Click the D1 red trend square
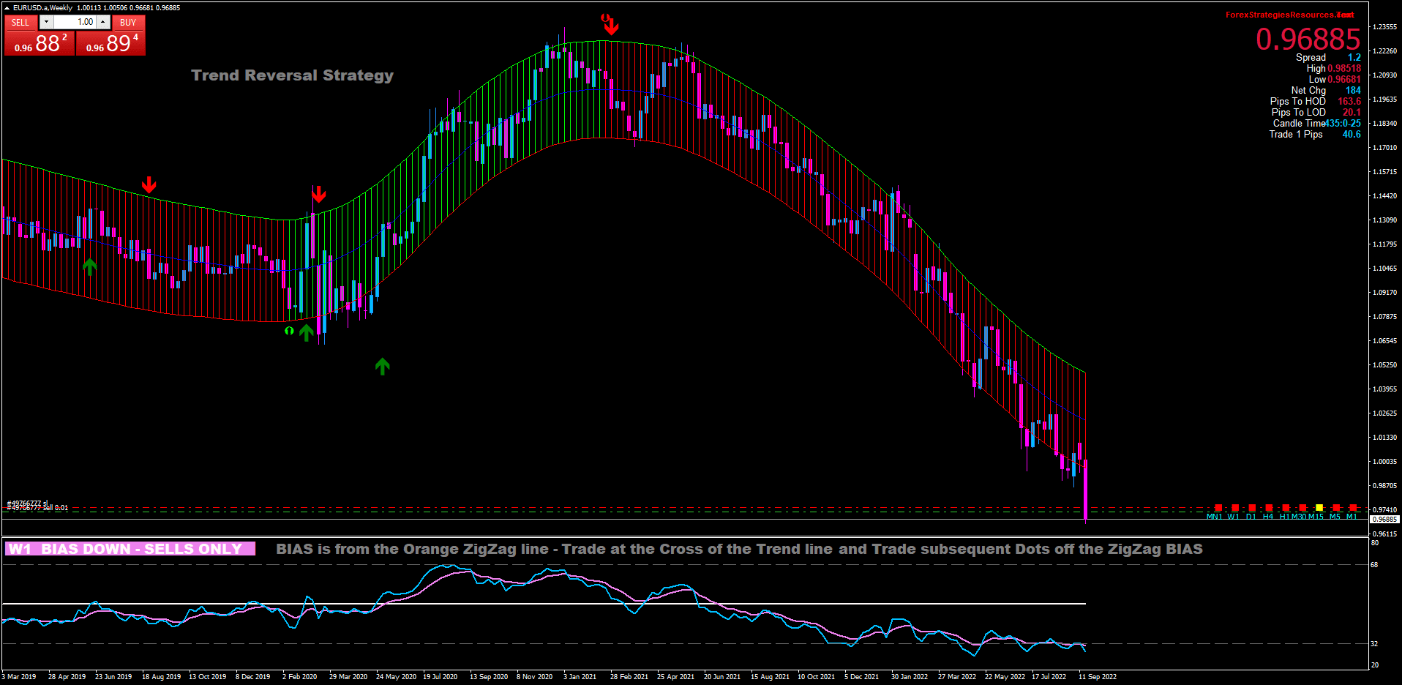The height and width of the screenshot is (685, 1402). (1252, 507)
